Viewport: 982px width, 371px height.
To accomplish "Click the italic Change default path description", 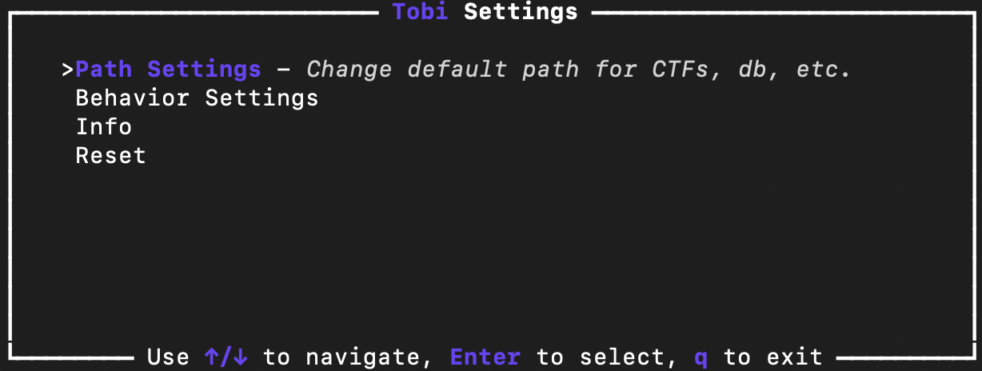I will (x=579, y=70).
